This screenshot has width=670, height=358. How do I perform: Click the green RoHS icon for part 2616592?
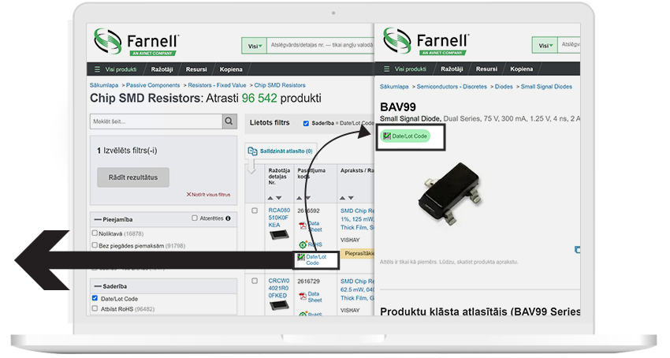pyautogui.click(x=303, y=244)
